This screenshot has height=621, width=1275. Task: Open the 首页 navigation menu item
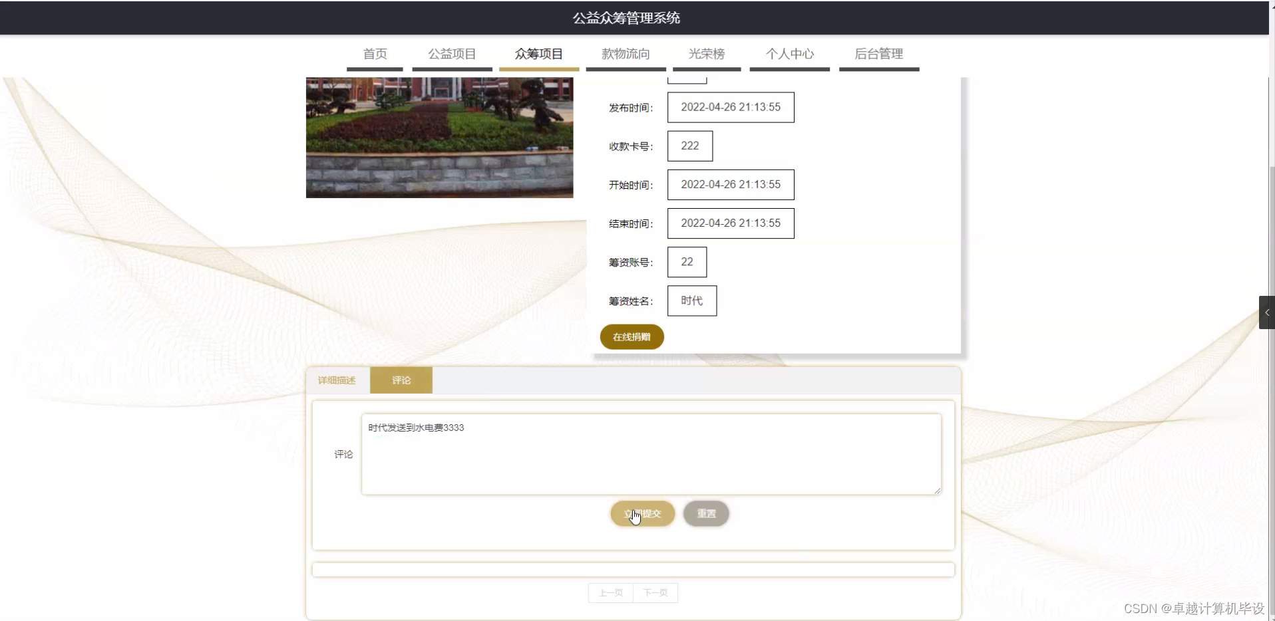tap(375, 54)
